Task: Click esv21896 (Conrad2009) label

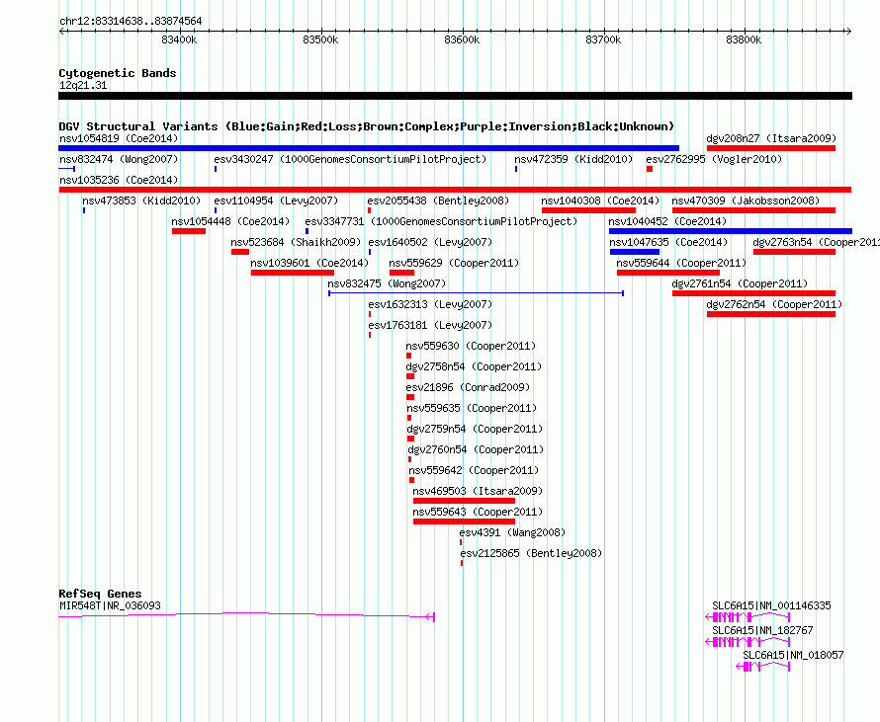Action: [x=468, y=387]
